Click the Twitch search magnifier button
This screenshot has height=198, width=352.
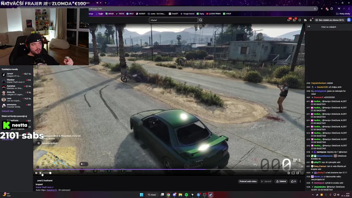pos(200,20)
